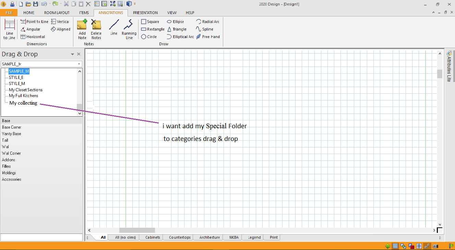Click the Save icon in quick access toolbar
Screen dimensions: 455x250
point(36,4)
